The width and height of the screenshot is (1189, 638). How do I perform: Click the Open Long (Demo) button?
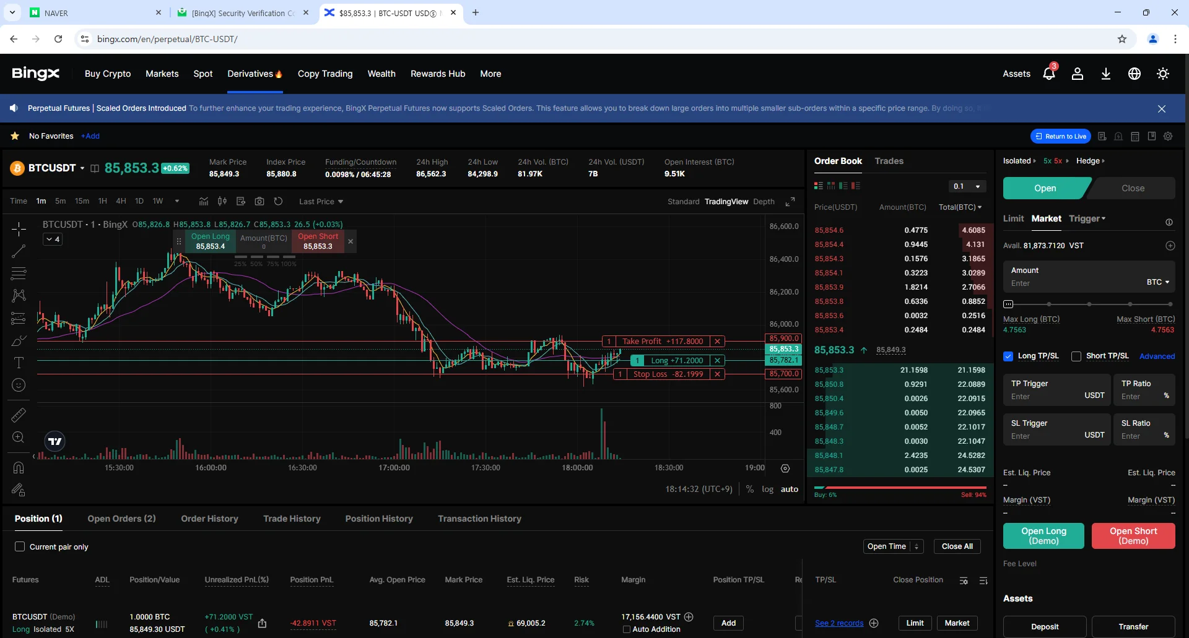(1043, 536)
